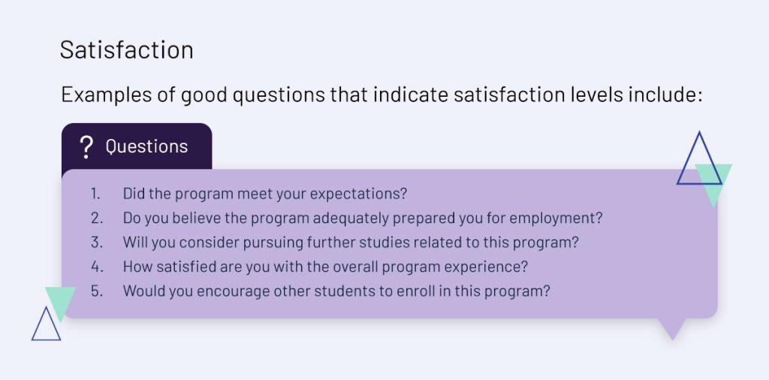Click list number 4.
This screenshot has width=769, height=380.
tap(97, 267)
